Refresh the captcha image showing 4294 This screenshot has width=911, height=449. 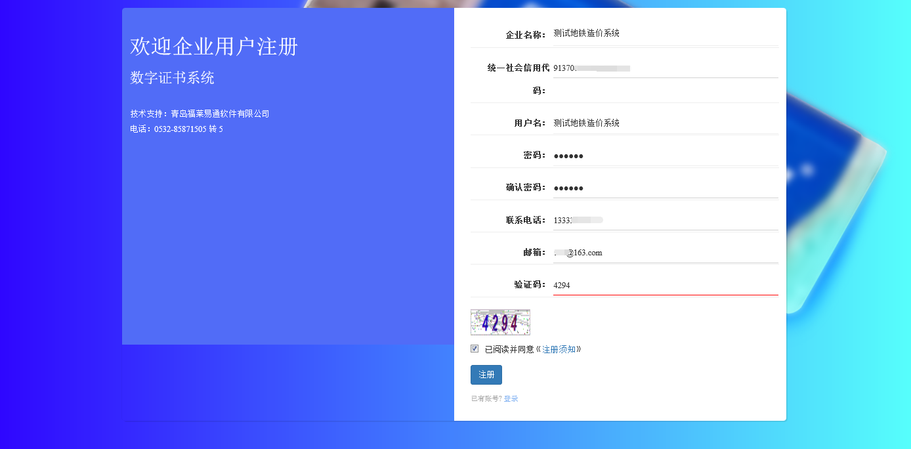click(x=500, y=322)
